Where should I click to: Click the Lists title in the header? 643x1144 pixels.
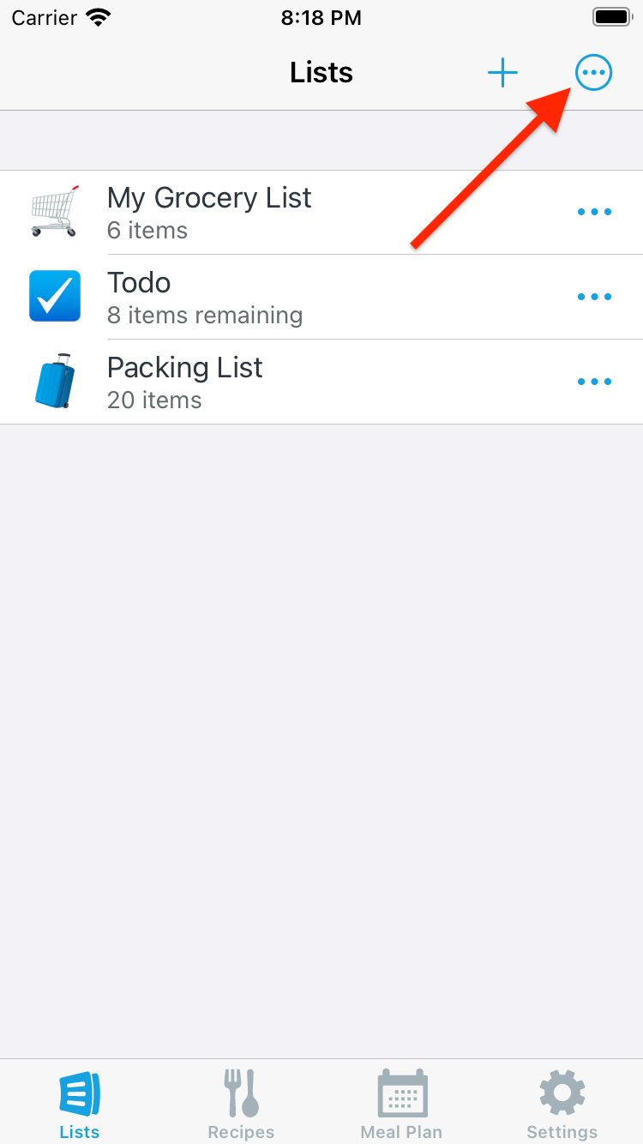coord(321,73)
